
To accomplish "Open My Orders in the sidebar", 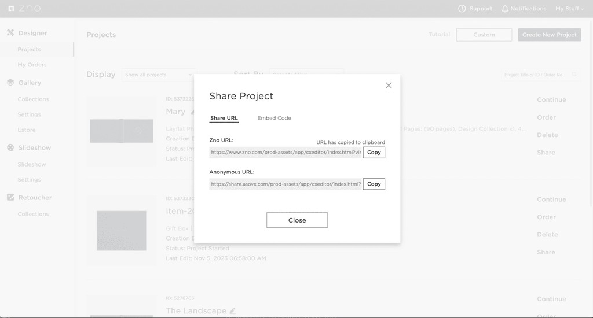I will (x=32, y=65).
